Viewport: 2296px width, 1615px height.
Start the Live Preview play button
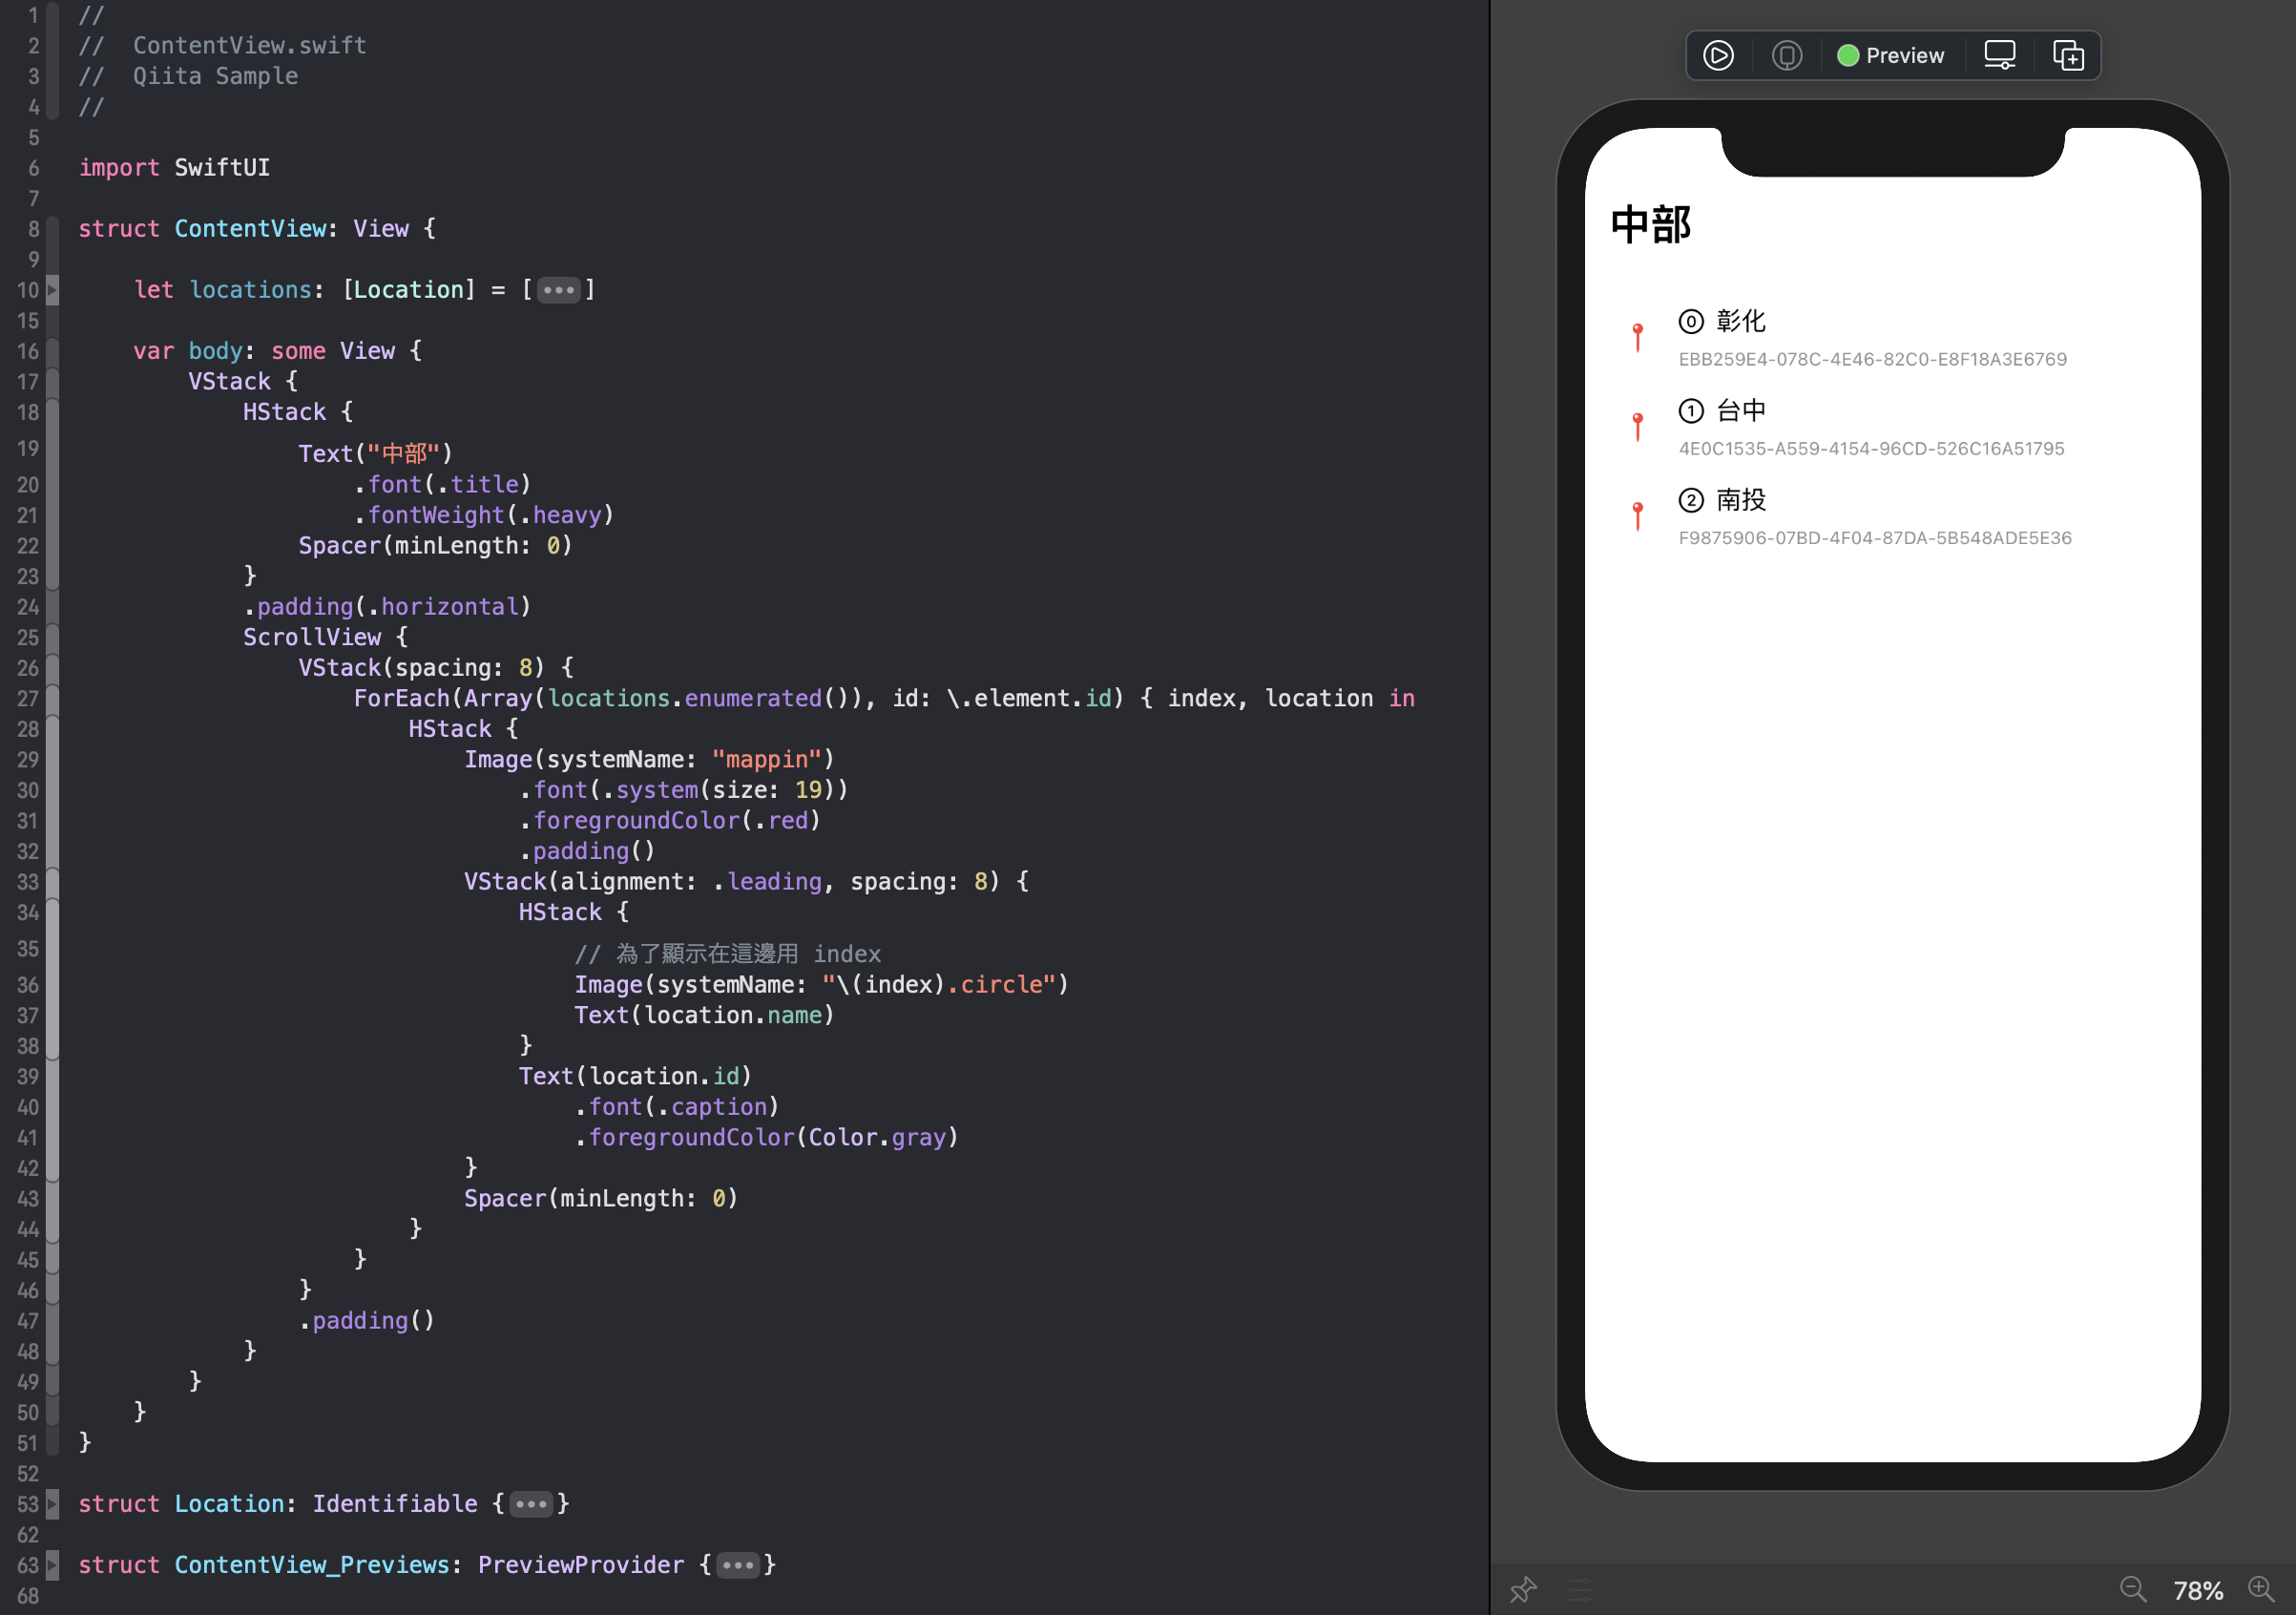tap(1717, 55)
